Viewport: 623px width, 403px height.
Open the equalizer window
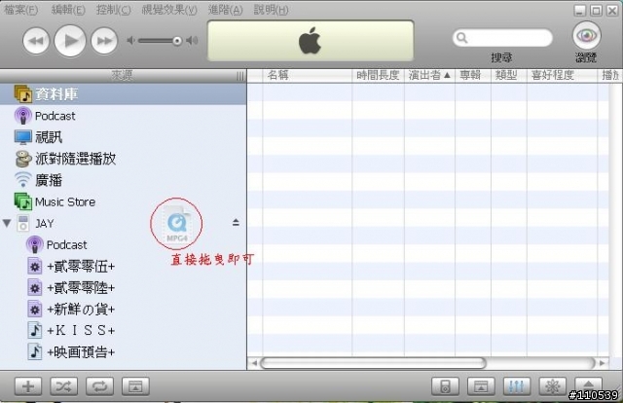coord(517,385)
